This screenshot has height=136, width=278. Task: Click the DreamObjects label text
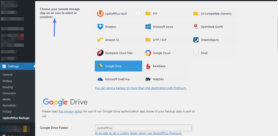coord(209,40)
